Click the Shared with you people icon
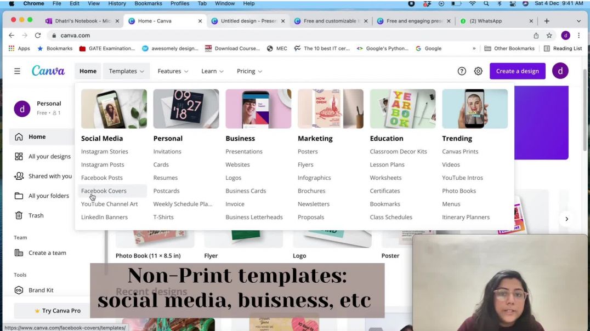The height and width of the screenshot is (331, 590). [19, 176]
